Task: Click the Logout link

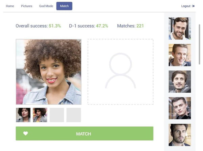Action: pyautogui.click(x=186, y=6)
